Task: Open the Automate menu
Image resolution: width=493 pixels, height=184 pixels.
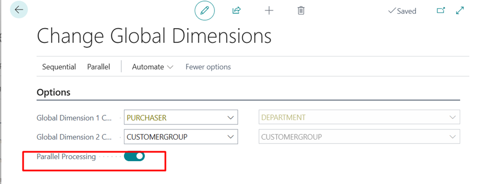Action: click(153, 67)
